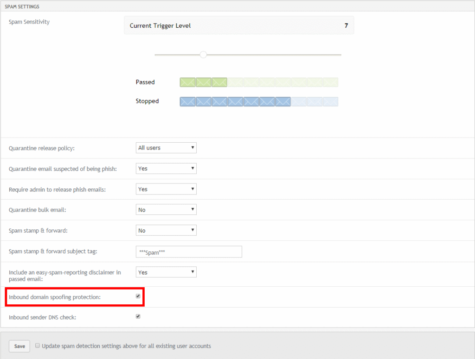Click the spam sensitivity slider handle

203,55
